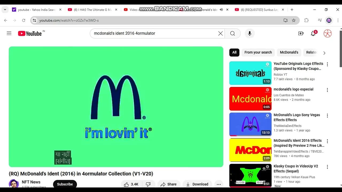Open Roblox YT channel name

click(280, 75)
